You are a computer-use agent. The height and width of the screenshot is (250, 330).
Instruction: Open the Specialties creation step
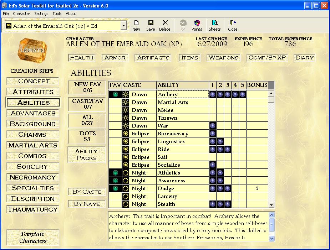[33, 188]
